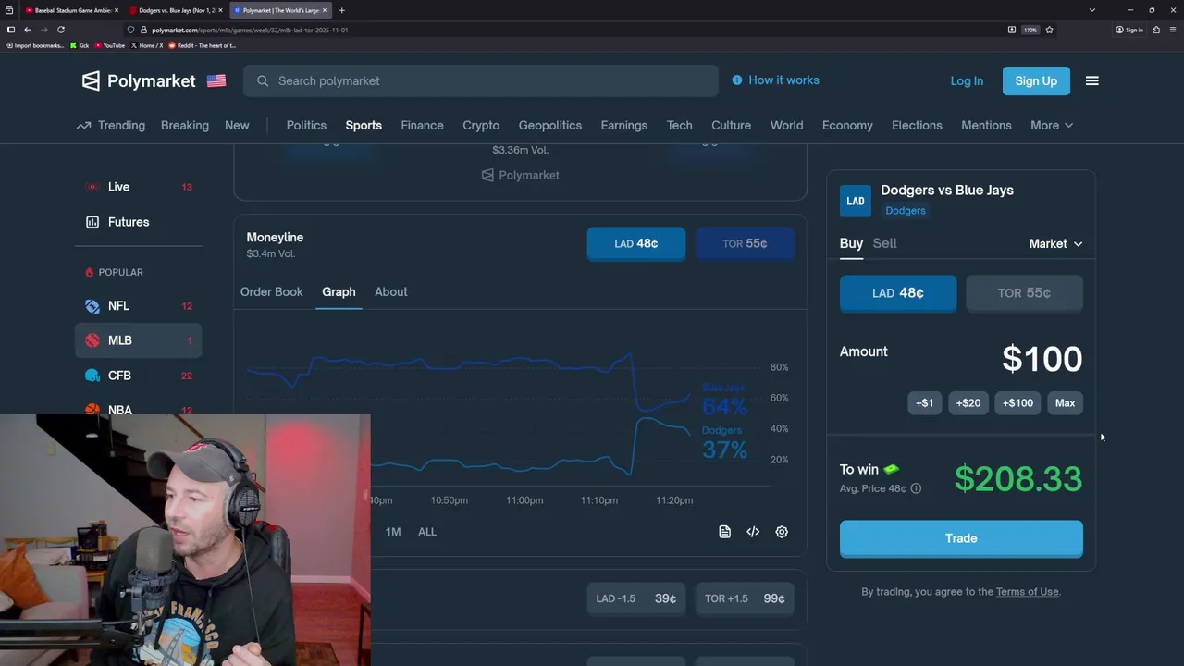The width and height of the screenshot is (1184, 666).
Task: Click the LAD team badge in the trade panel
Action: pos(856,201)
